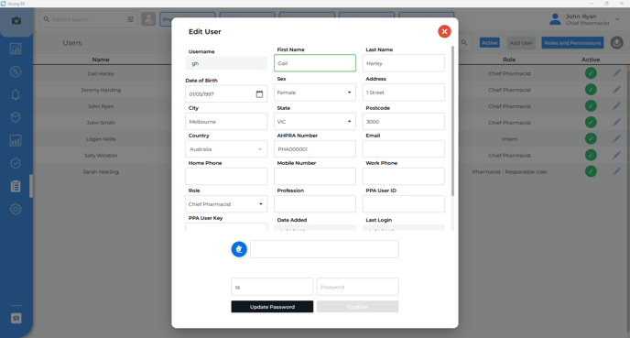Open the Date of Birth calendar picker
The image size is (630, 338).
coord(259,94)
